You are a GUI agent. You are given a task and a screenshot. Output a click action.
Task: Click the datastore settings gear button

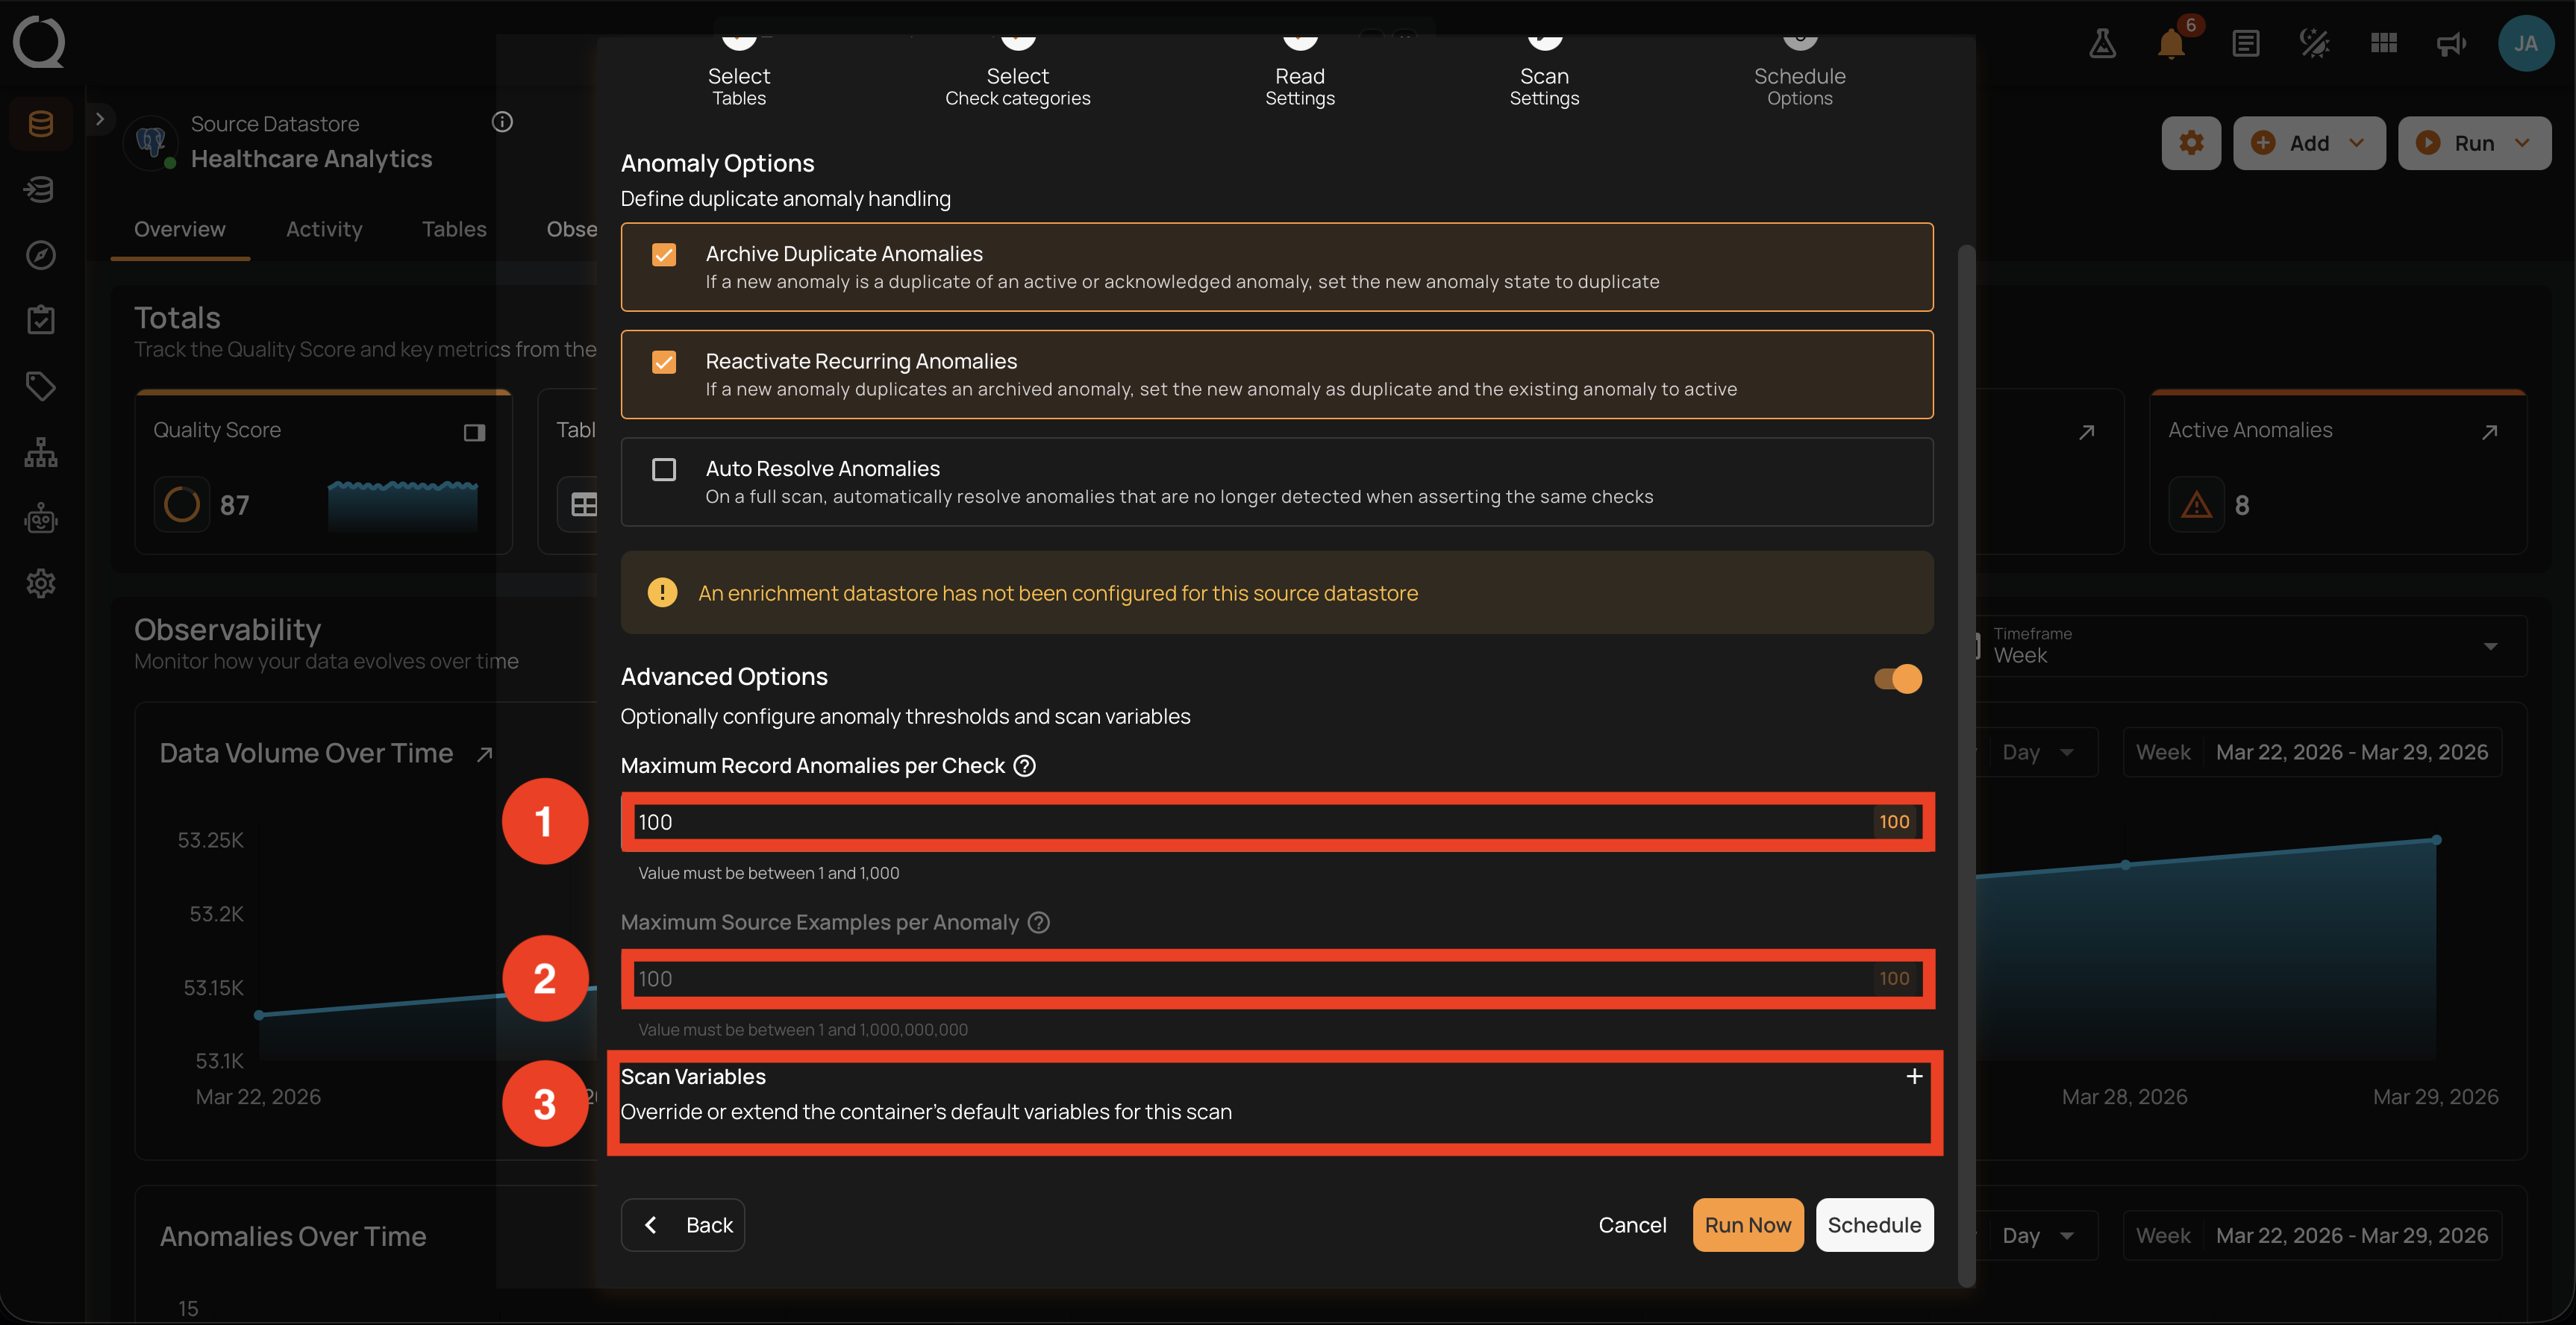[x=2191, y=143]
